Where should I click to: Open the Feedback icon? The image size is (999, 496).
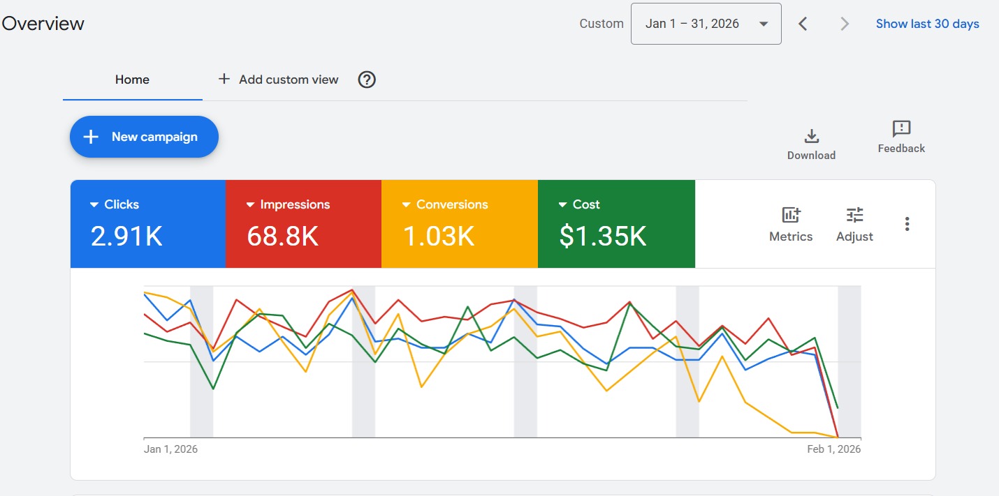tap(901, 129)
